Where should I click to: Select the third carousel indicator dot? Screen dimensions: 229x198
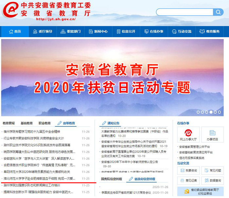tap(207, 112)
